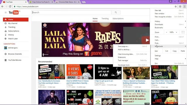Switch to the Free Online YouTube tab
The image size is (187, 105).
tap(41, 2)
